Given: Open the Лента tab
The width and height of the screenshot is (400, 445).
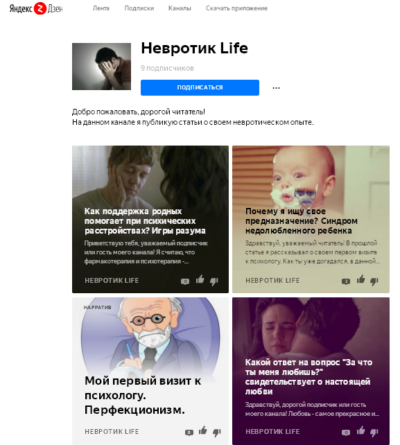Looking at the screenshot, I should point(101,8).
